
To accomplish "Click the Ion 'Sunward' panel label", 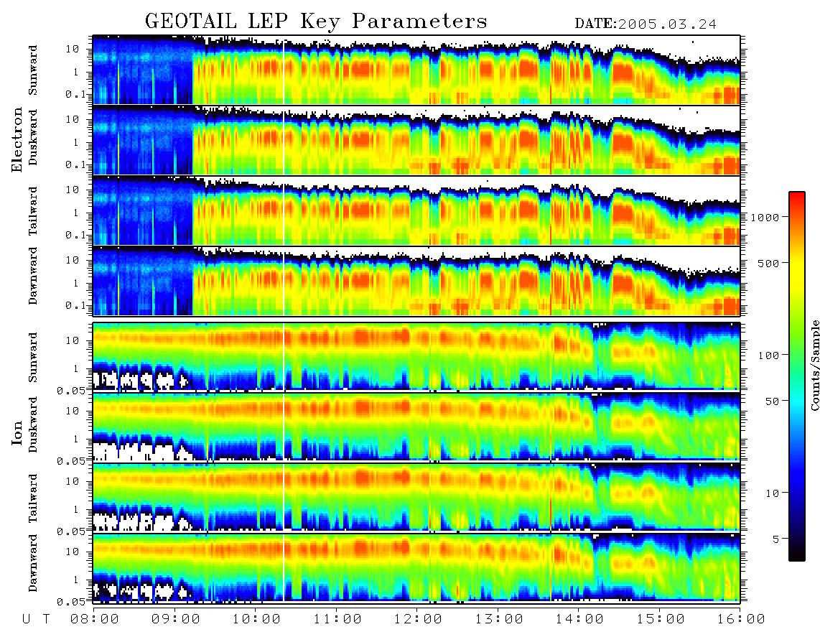I will 33,357.
